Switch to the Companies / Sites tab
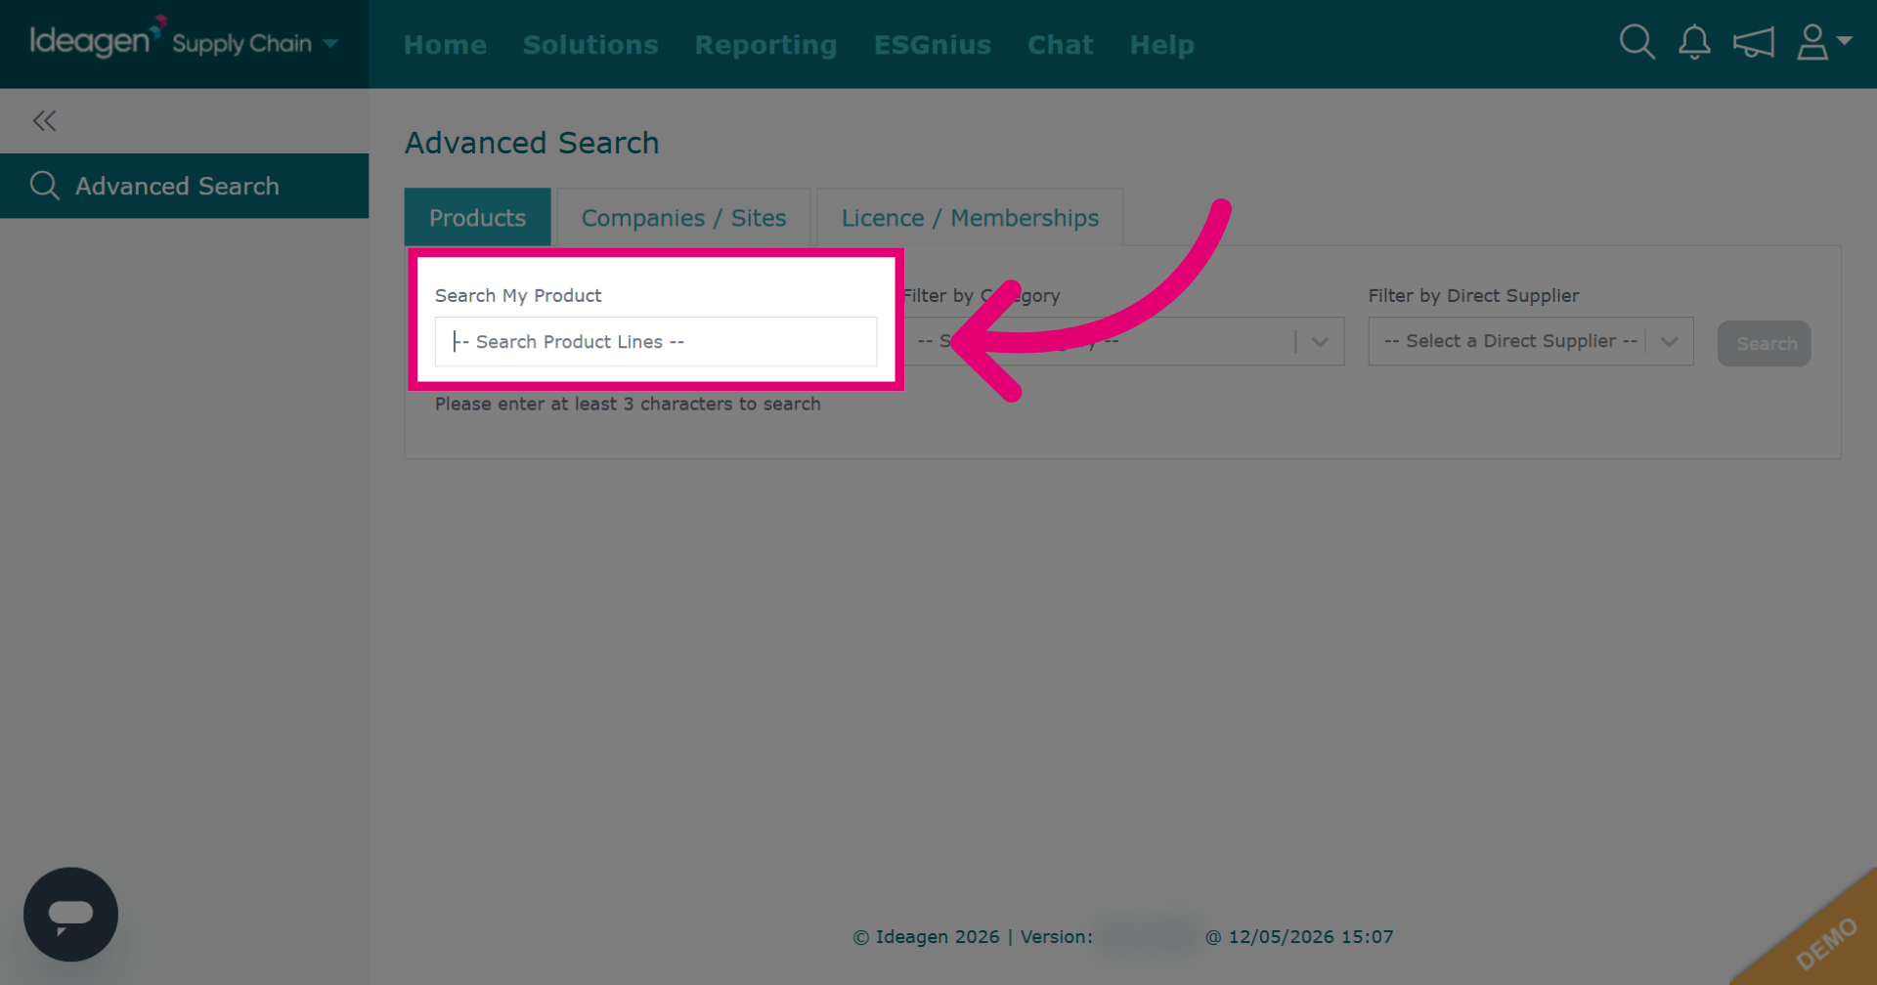The image size is (1877, 985). point(683,218)
